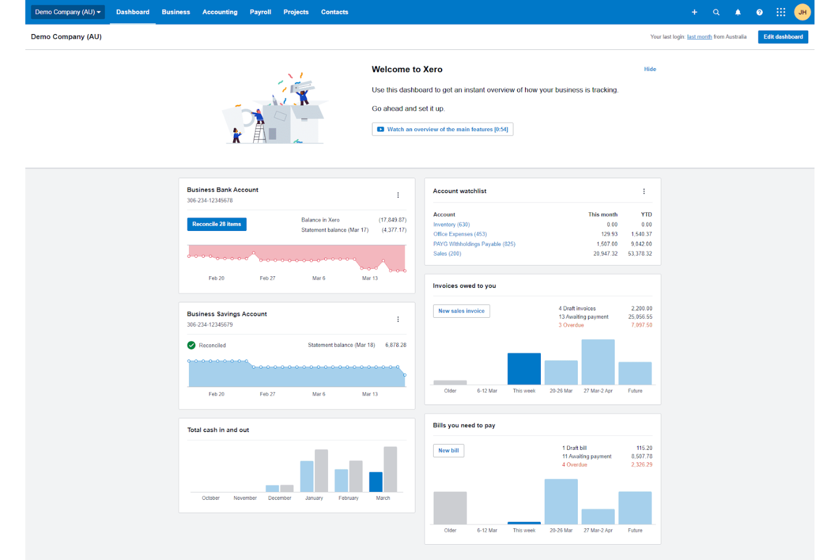Click the Future bar in Bills chart
The width and height of the screenshot is (840, 560).
tap(635, 508)
